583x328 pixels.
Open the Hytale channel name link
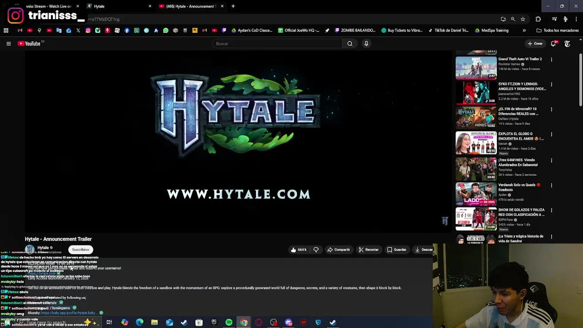point(43,248)
